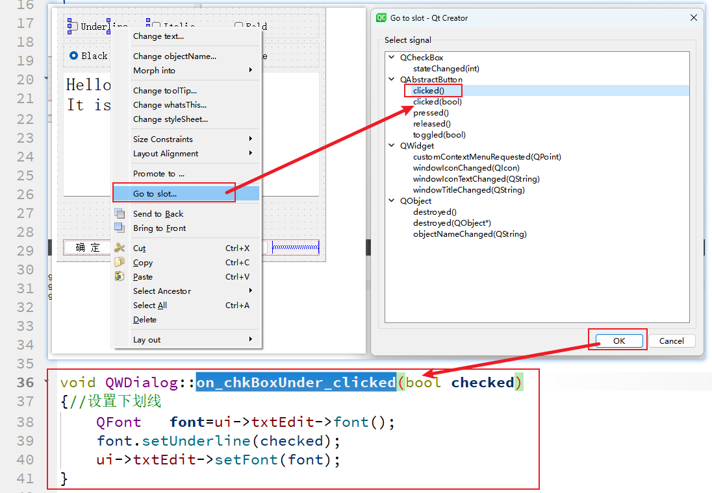The image size is (712, 493).
Task: Click the Copy icon in context menu
Action: [120, 262]
